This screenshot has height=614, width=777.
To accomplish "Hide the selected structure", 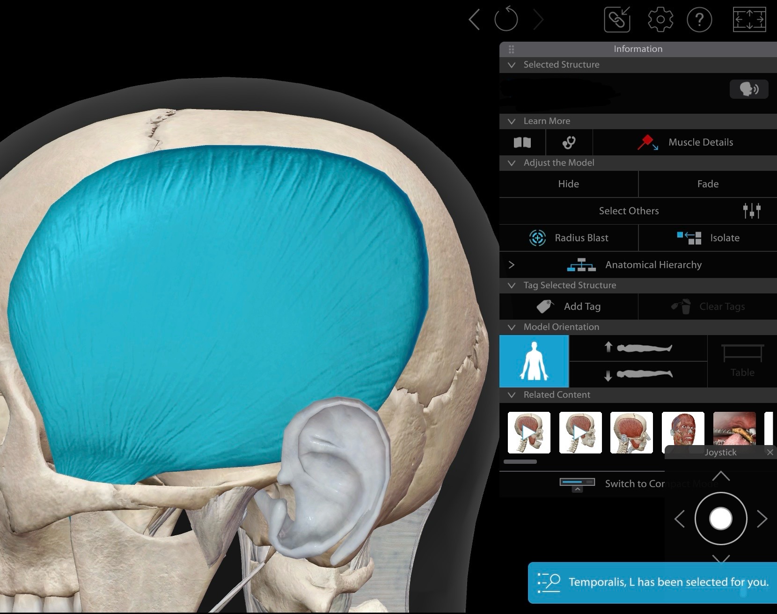I will (x=569, y=184).
